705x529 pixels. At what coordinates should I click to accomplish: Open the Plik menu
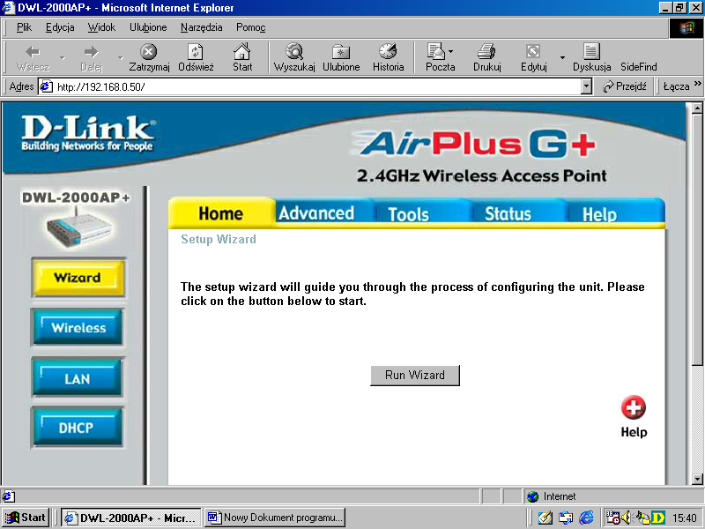(x=25, y=27)
